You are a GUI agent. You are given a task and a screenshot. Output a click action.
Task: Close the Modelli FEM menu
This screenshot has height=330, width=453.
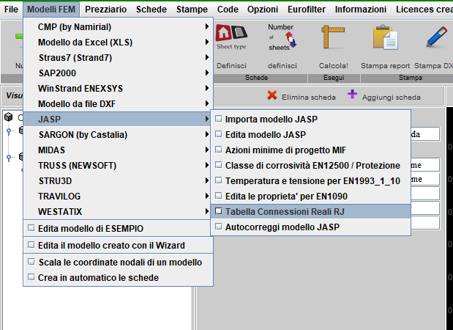[x=51, y=10]
